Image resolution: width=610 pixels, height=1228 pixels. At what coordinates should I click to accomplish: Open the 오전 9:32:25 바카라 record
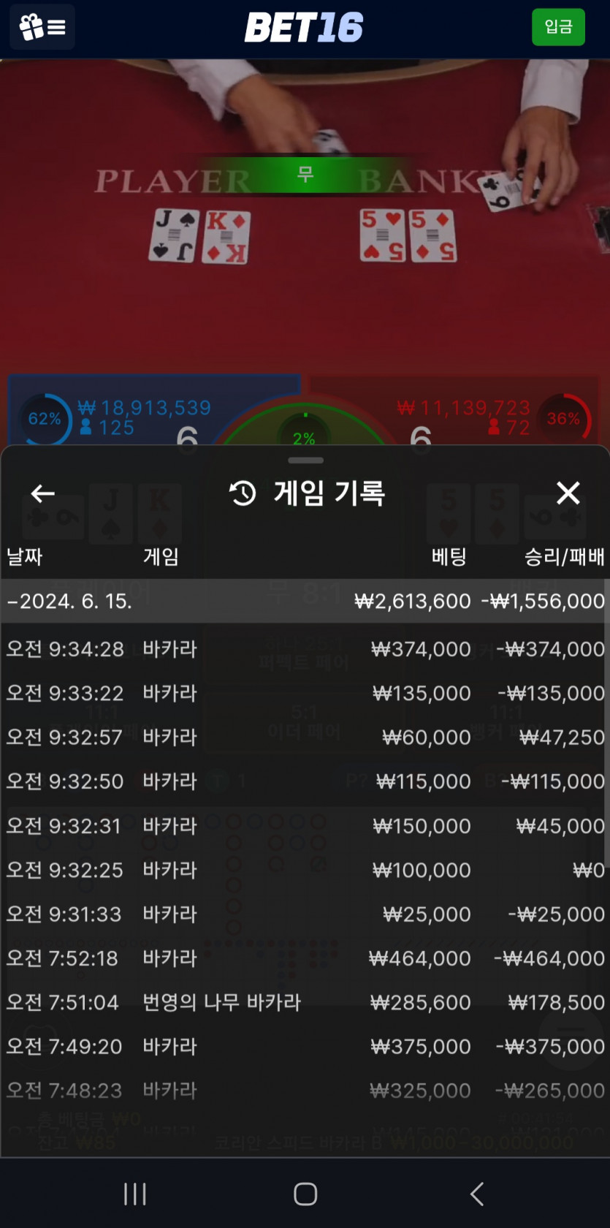tap(305, 870)
